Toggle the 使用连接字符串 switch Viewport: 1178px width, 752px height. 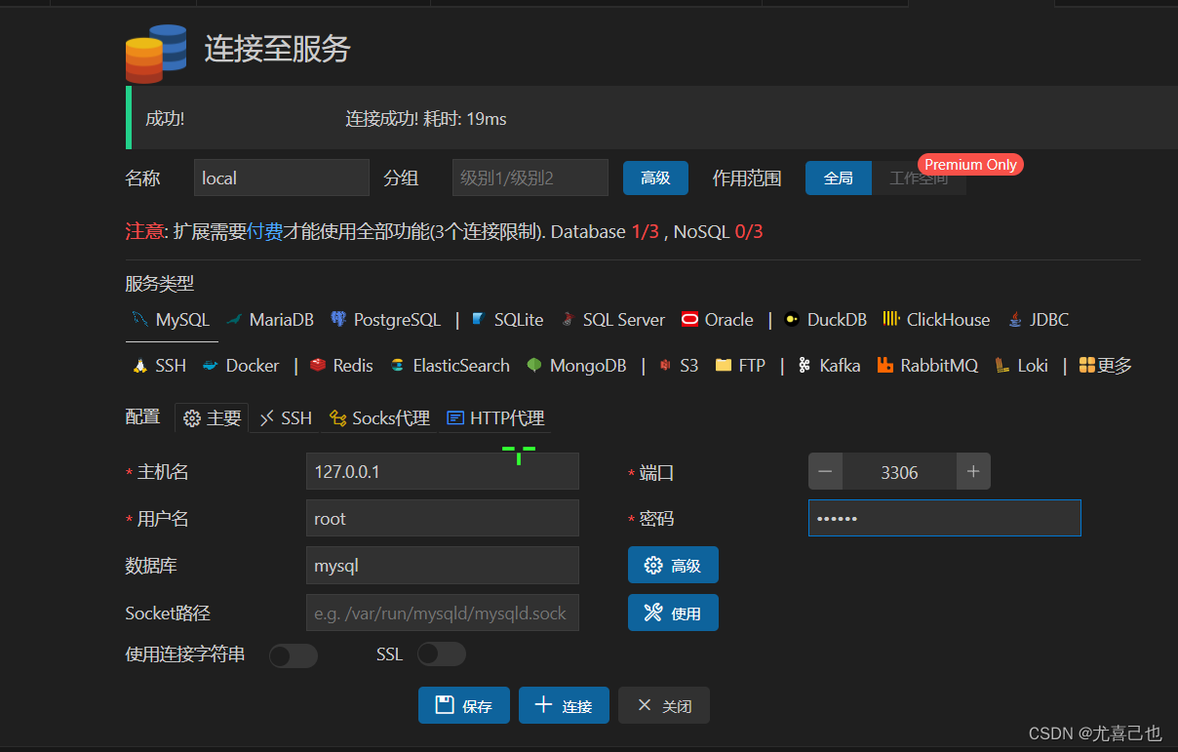[x=294, y=655]
